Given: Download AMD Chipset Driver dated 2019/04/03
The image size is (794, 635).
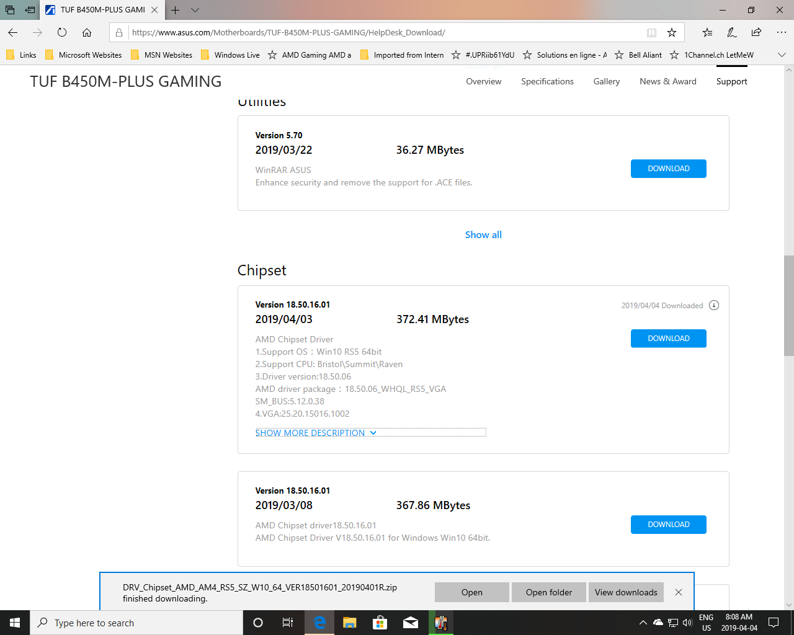Looking at the screenshot, I should pos(669,339).
